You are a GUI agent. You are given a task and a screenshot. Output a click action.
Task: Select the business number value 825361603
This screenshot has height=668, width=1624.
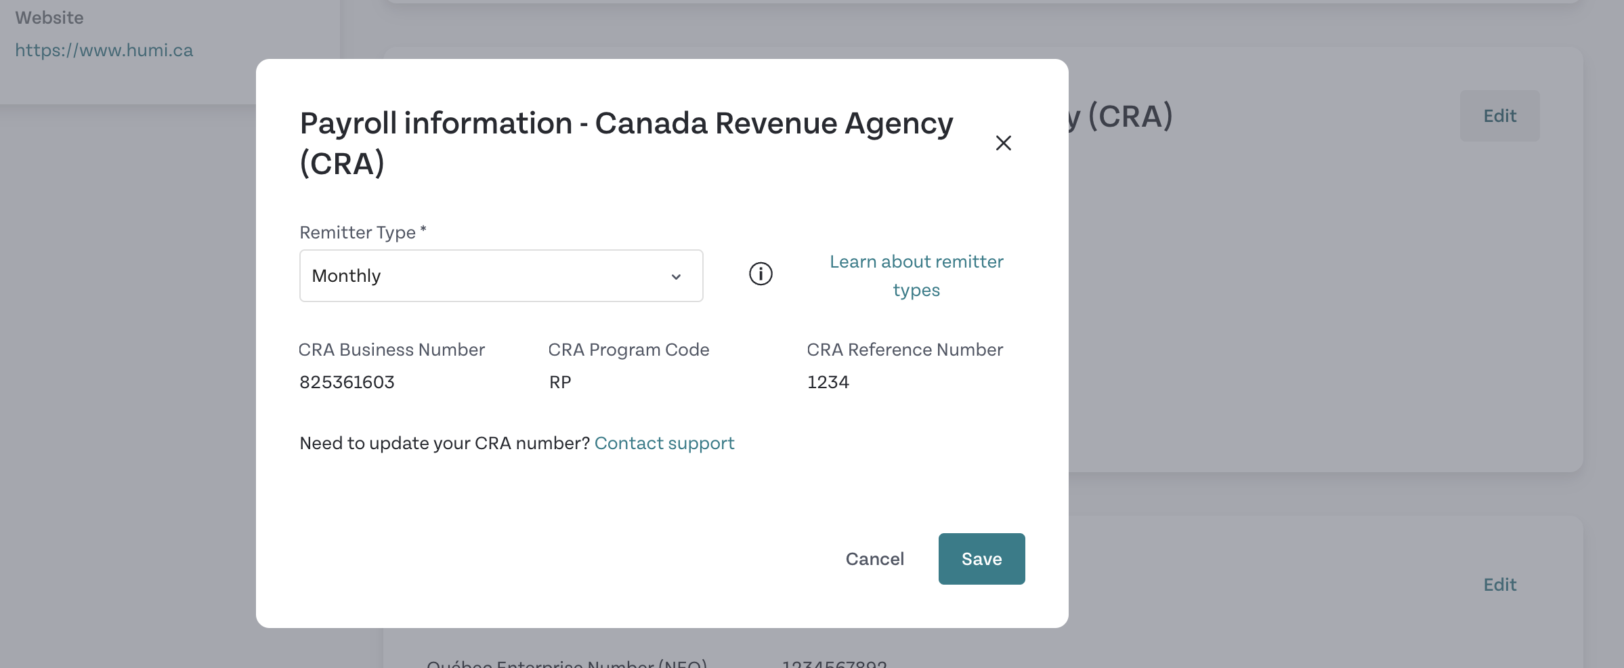coord(347,382)
